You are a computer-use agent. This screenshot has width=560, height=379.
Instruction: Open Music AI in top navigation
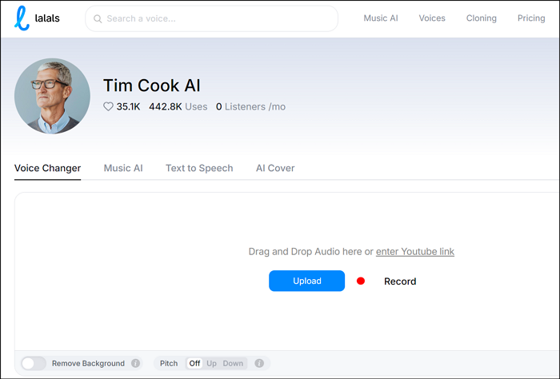point(381,18)
